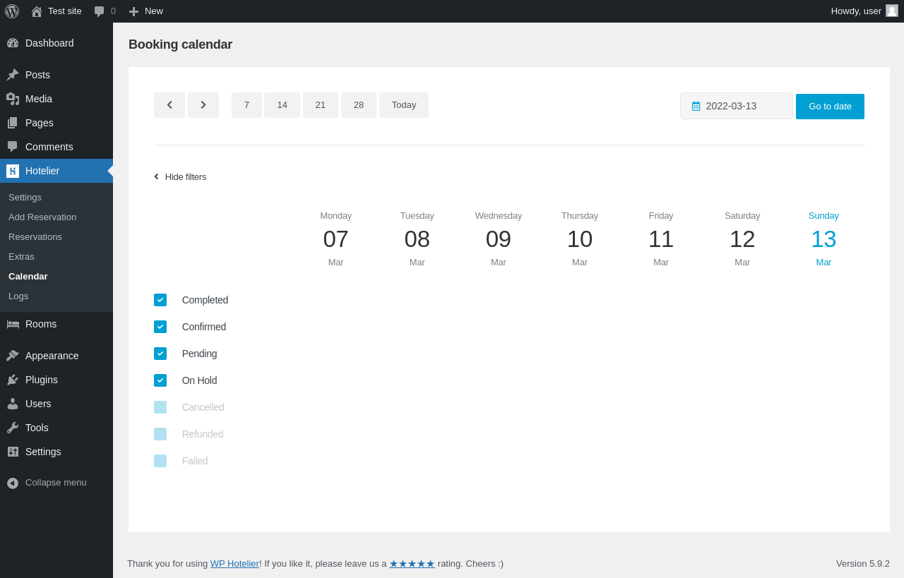Viewport: 904px width, 578px height.
Task: Click the Hotelier menu icon
Action: tap(13, 171)
